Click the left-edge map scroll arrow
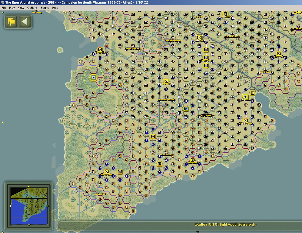 pos(2,123)
